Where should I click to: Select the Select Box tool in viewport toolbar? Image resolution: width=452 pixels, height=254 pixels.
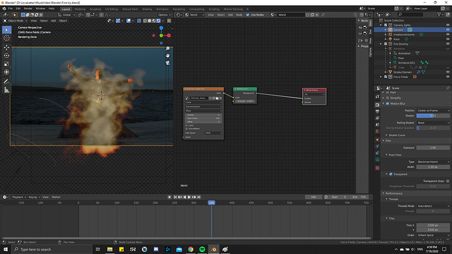[x=7, y=30]
